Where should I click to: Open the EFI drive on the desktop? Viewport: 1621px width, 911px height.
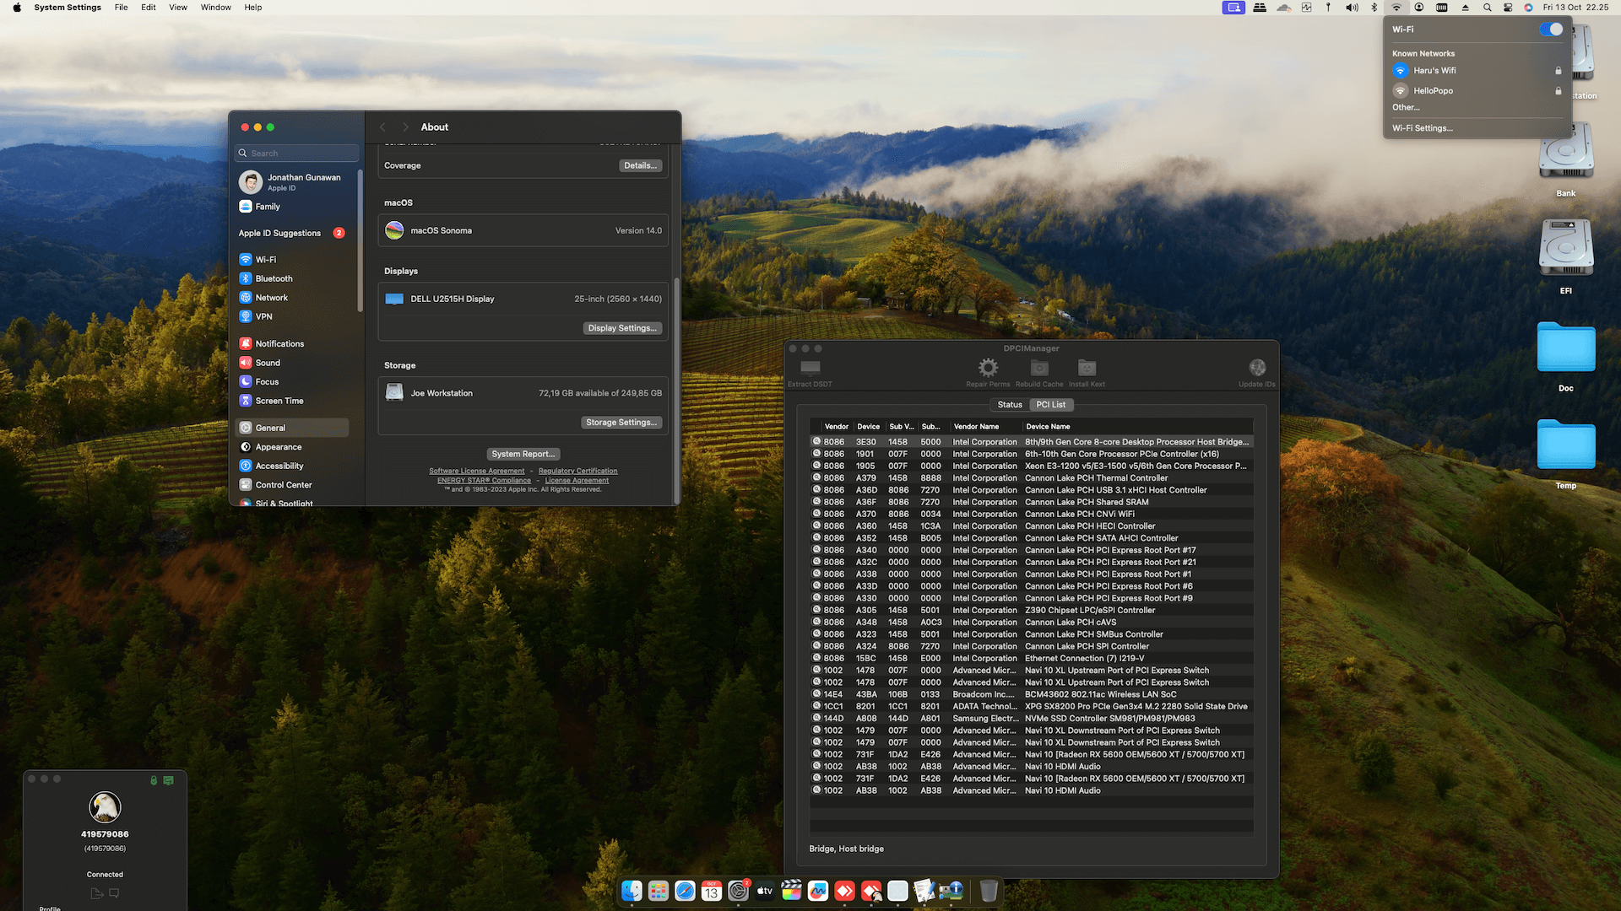[1565, 249]
